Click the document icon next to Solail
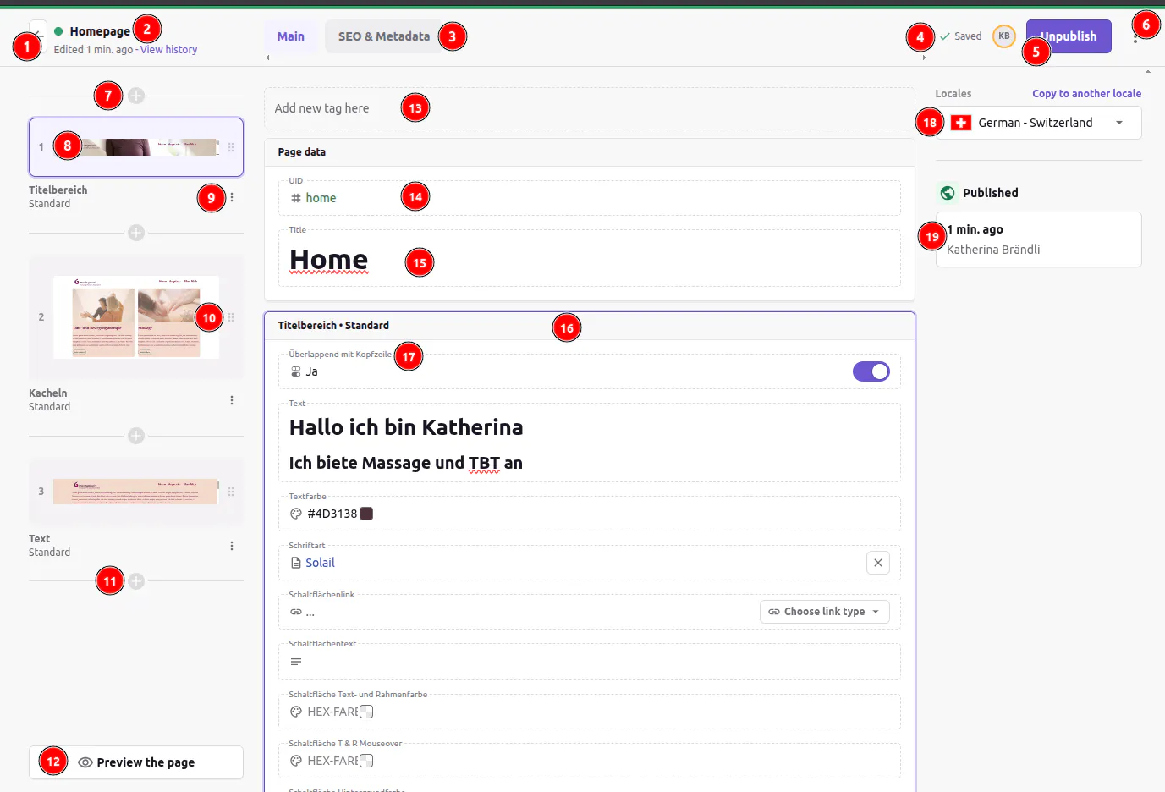 tap(296, 563)
